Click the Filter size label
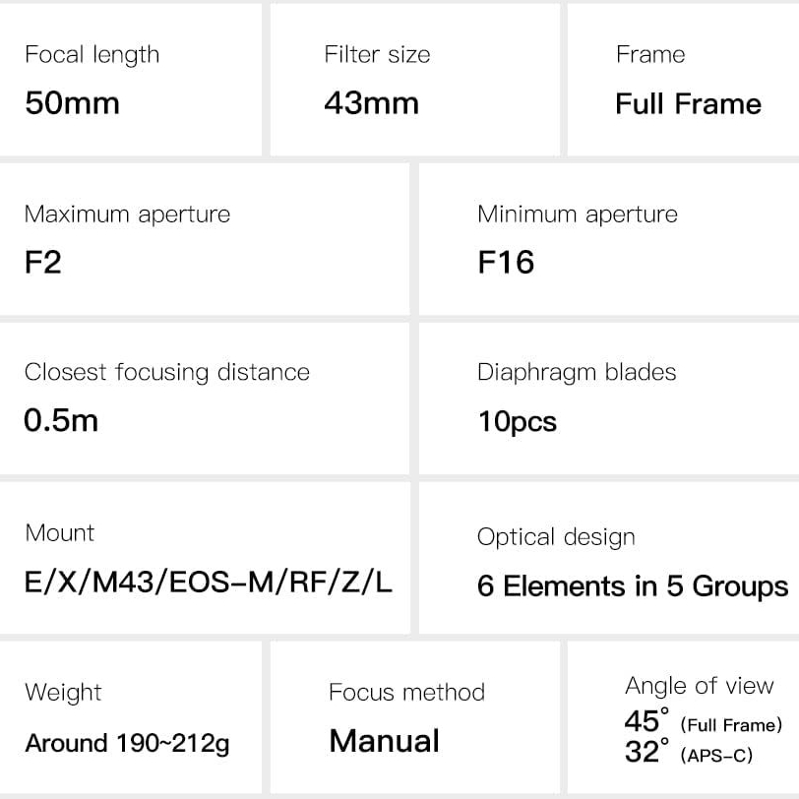The width and height of the screenshot is (799, 799). pos(377,54)
